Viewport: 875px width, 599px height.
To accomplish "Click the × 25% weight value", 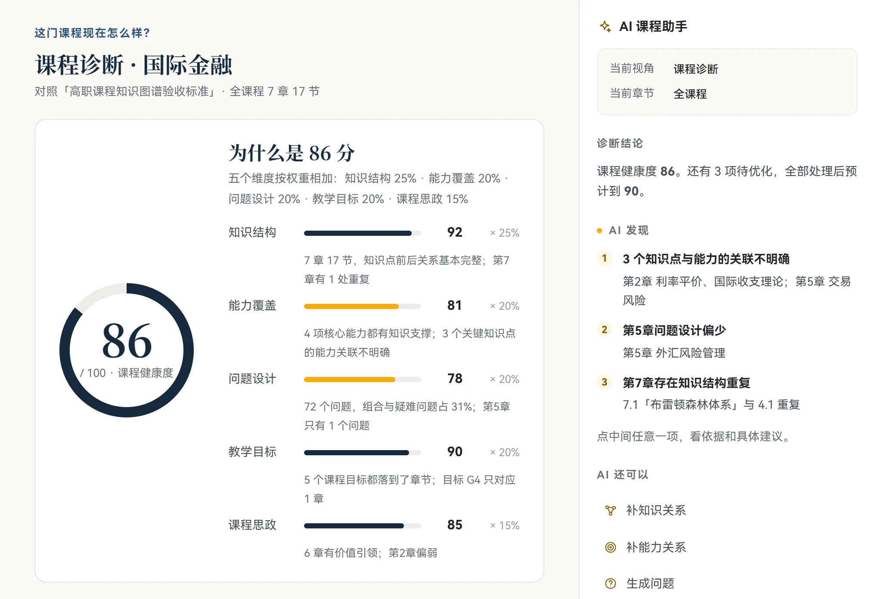I will pos(505,233).
